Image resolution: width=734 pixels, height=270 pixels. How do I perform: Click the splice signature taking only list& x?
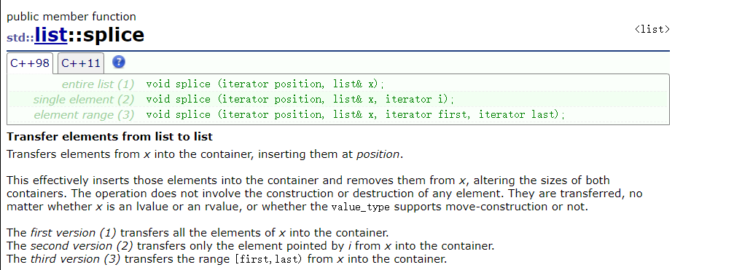point(265,84)
